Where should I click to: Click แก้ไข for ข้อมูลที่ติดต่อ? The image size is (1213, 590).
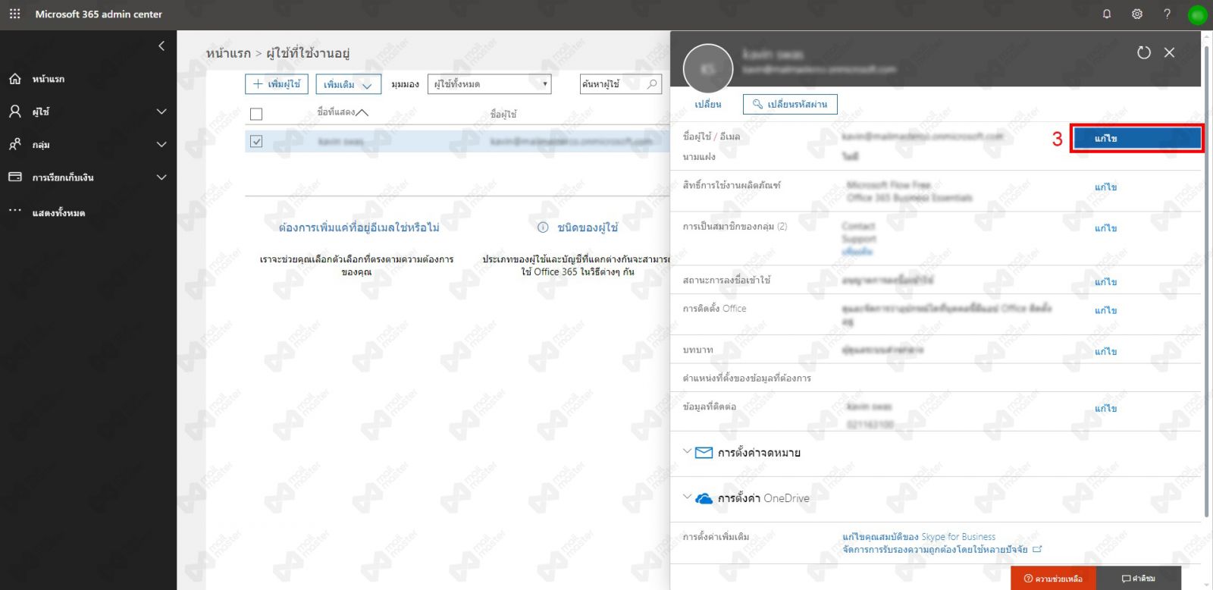1106,409
